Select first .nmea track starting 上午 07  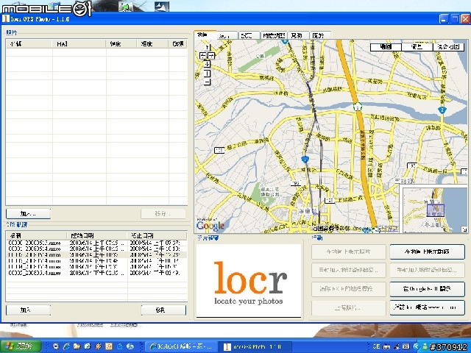[96, 243]
